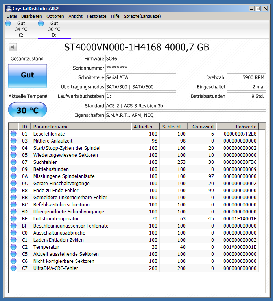Click status orb of Geräte-Einschaltvorgänge row
This screenshot has width=273, height=301.
[13, 183]
